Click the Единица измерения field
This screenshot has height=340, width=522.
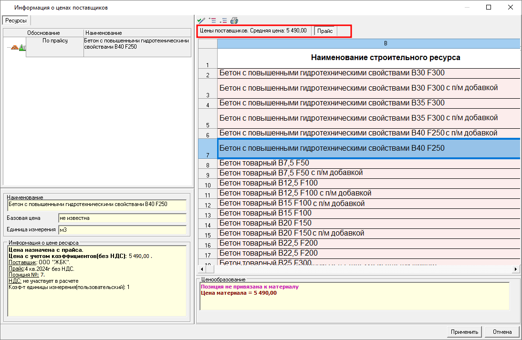point(122,230)
